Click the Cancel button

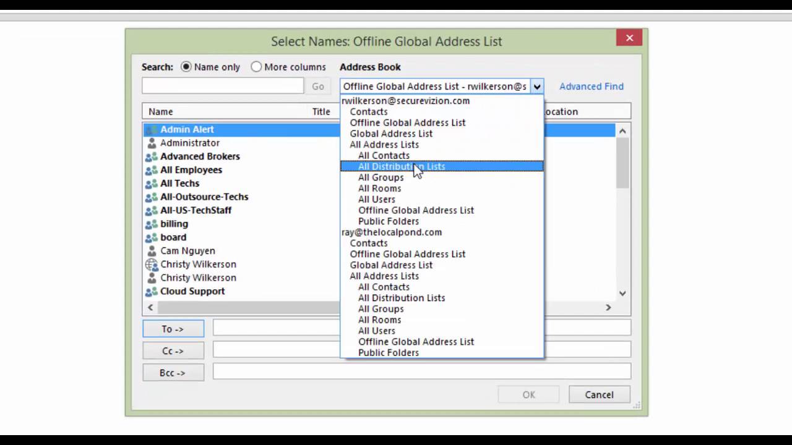coord(599,394)
